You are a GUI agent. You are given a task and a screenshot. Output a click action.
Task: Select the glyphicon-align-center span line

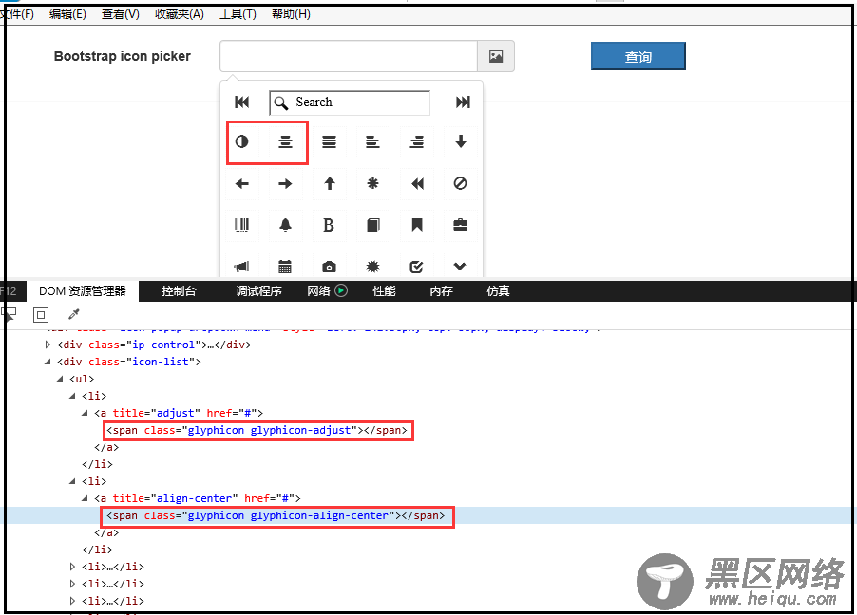tap(276, 515)
